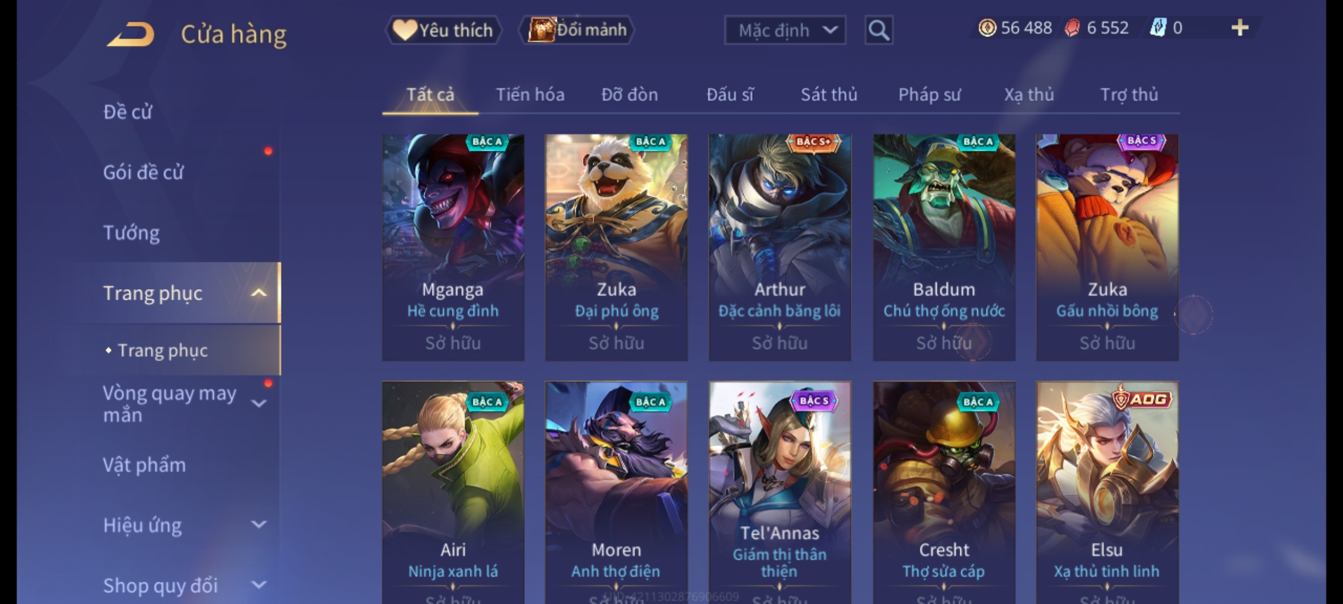This screenshot has height=604, width=1343.
Task: Tap the back arrow icon beside Cửa hàng
Action: coord(131,34)
